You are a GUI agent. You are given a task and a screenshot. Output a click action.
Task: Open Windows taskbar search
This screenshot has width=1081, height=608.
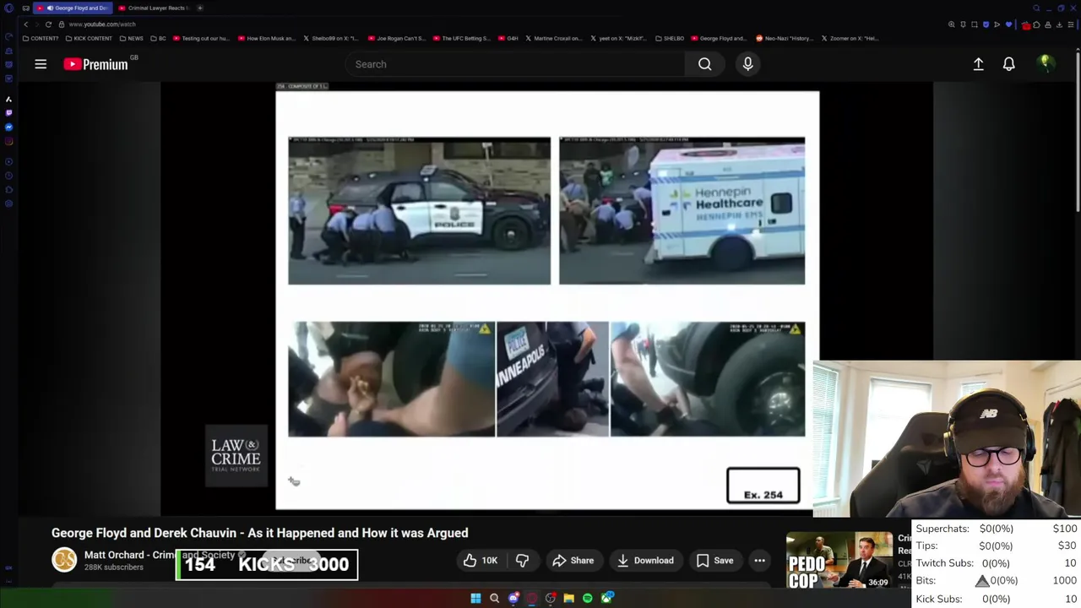pos(494,599)
